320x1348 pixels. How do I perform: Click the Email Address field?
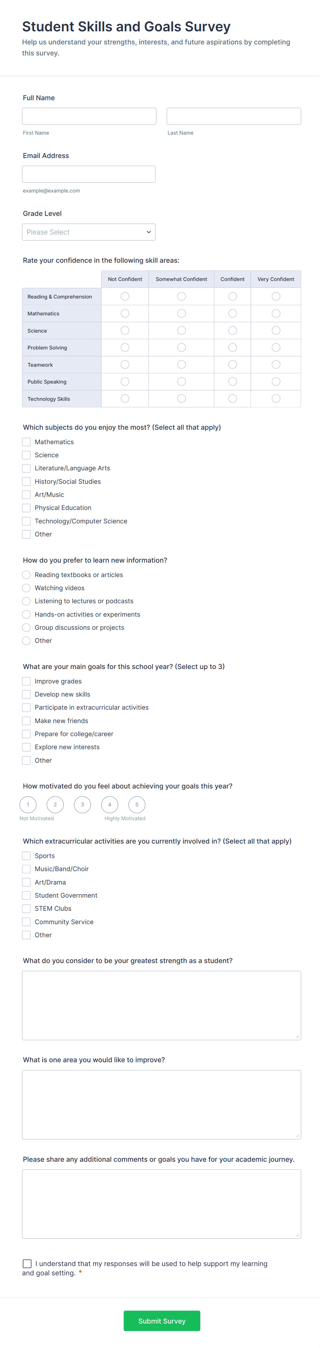click(89, 174)
